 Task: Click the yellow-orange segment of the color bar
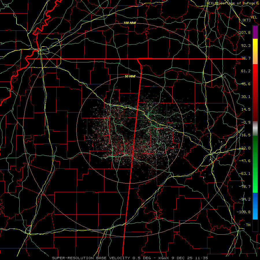point(255,51)
